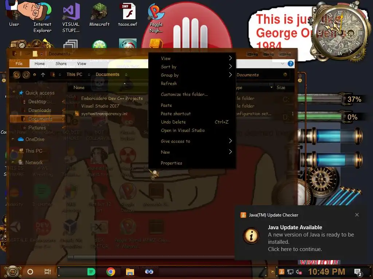Open Cortana search circle on taskbar
373x279 pixels.
pyautogui.click(x=30, y=272)
